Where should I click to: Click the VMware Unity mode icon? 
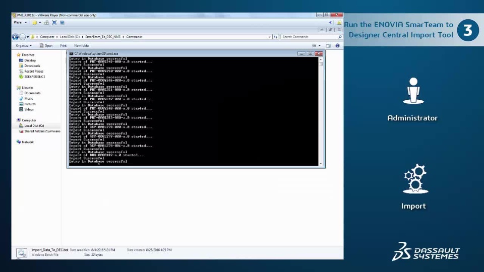(x=62, y=23)
